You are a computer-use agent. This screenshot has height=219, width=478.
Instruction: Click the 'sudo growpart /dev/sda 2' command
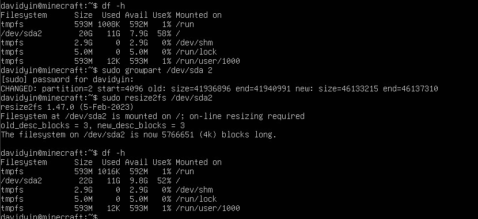click(157, 71)
